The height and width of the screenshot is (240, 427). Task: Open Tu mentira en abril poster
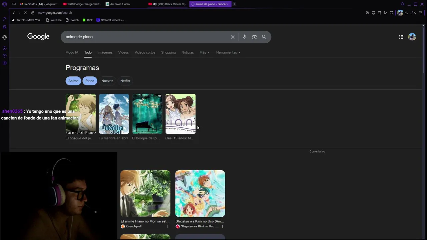[114, 114]
